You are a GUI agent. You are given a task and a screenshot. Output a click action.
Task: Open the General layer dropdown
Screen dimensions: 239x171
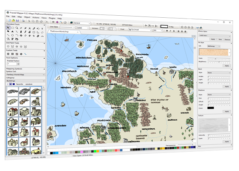pyautogui.click(x=82, y=23)
